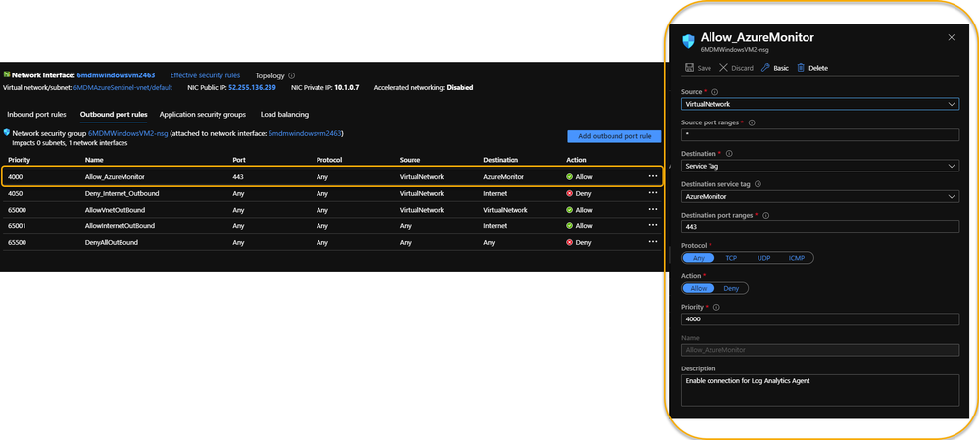
Task: Select the Deny_Internet_Outbound rule name
Action: pos(122,193)
